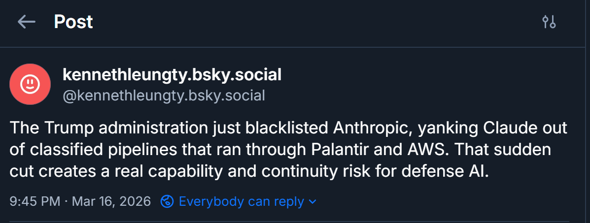Click the back arrow icon
This screenshot has width=590, height=223.
[x=26, y=22]
